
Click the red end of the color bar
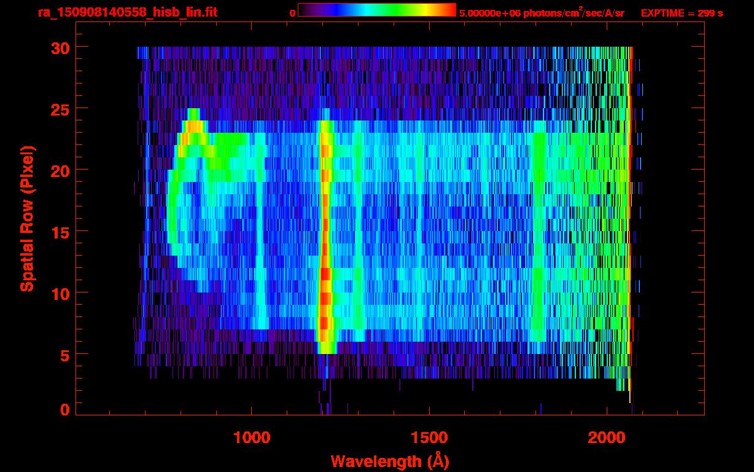tap(448, 10)
